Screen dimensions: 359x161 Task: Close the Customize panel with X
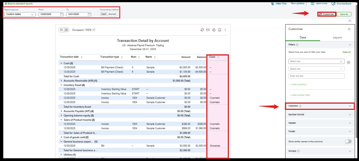(x=349, y=29)
